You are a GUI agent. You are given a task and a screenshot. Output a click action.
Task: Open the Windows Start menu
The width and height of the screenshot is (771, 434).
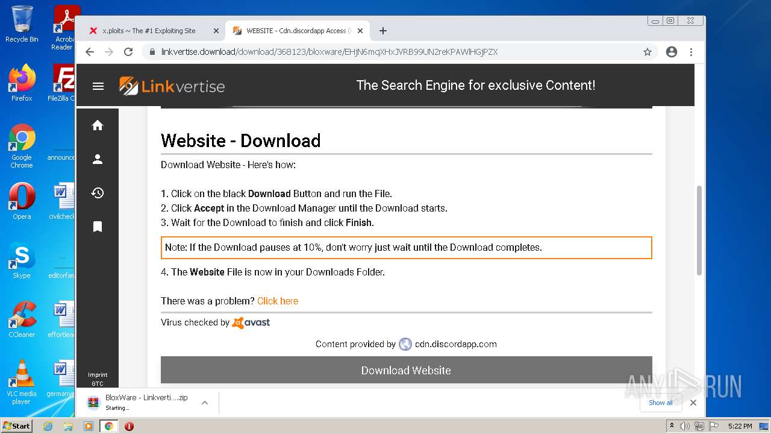click(17, 426)
